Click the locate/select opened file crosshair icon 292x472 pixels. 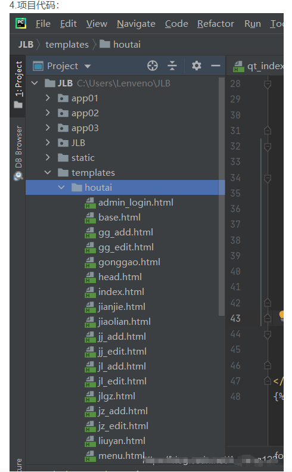pyautogui.click(x=153, y=66)
